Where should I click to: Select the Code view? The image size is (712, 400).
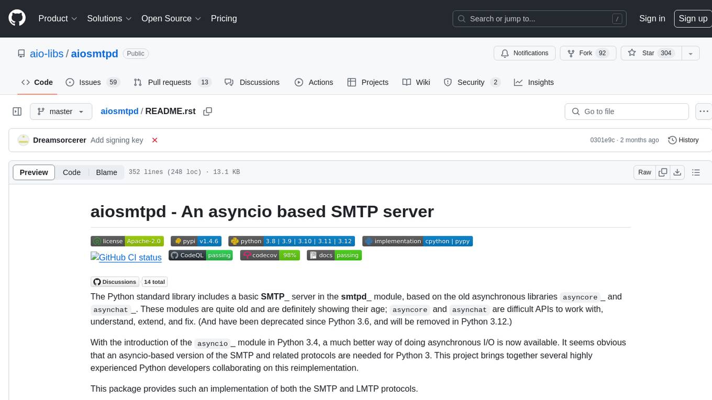pos(72,172)
